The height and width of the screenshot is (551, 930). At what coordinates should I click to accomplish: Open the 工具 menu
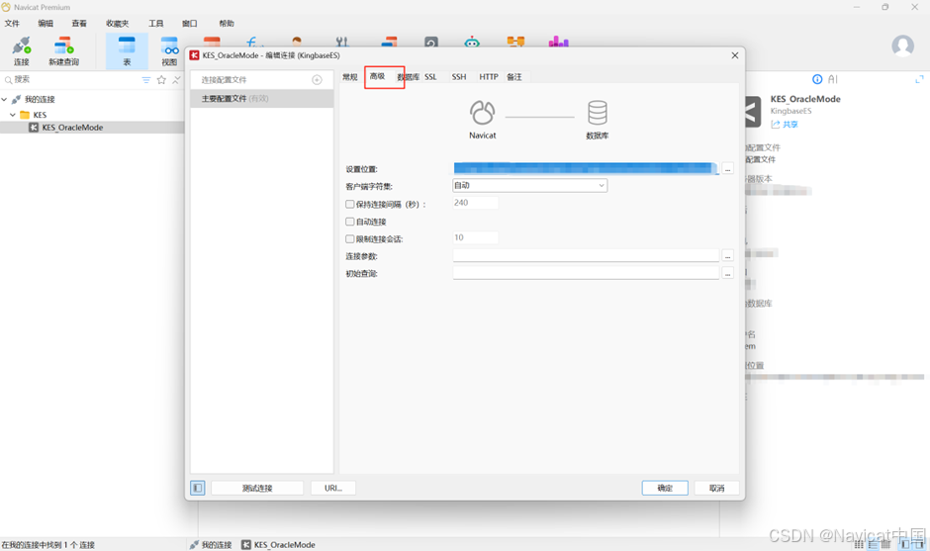point(155,23)
